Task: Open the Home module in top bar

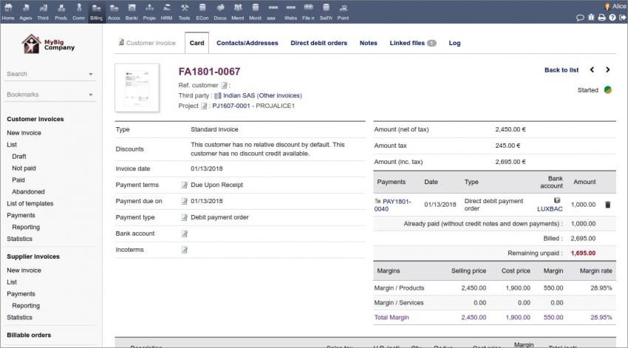Action: [8, 11]
